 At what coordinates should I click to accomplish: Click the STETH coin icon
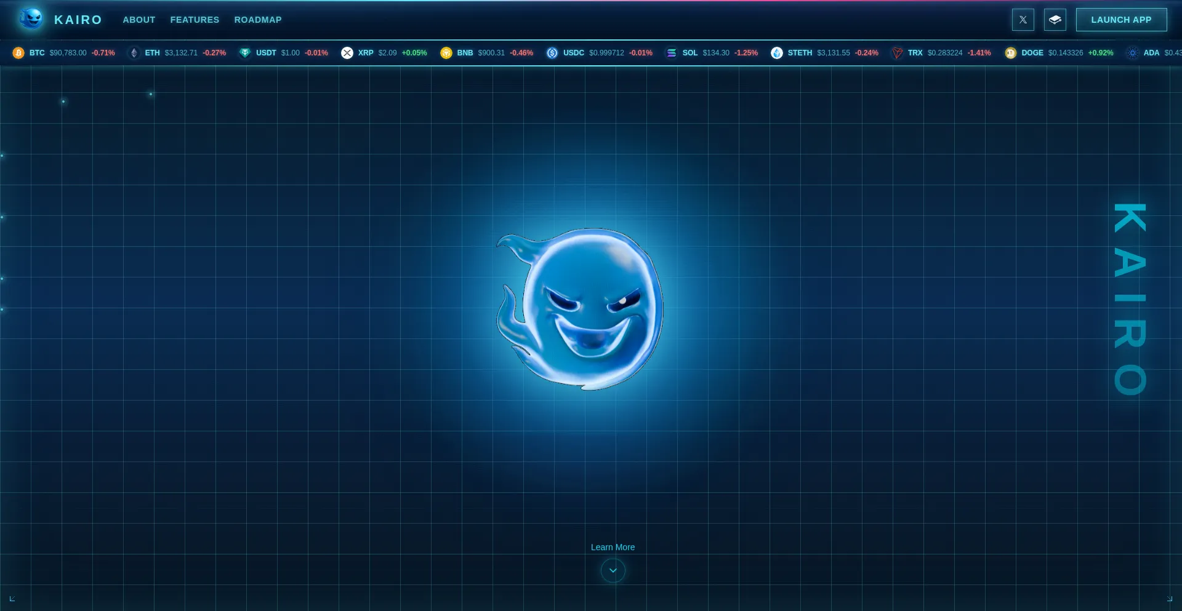pos(777,53)
